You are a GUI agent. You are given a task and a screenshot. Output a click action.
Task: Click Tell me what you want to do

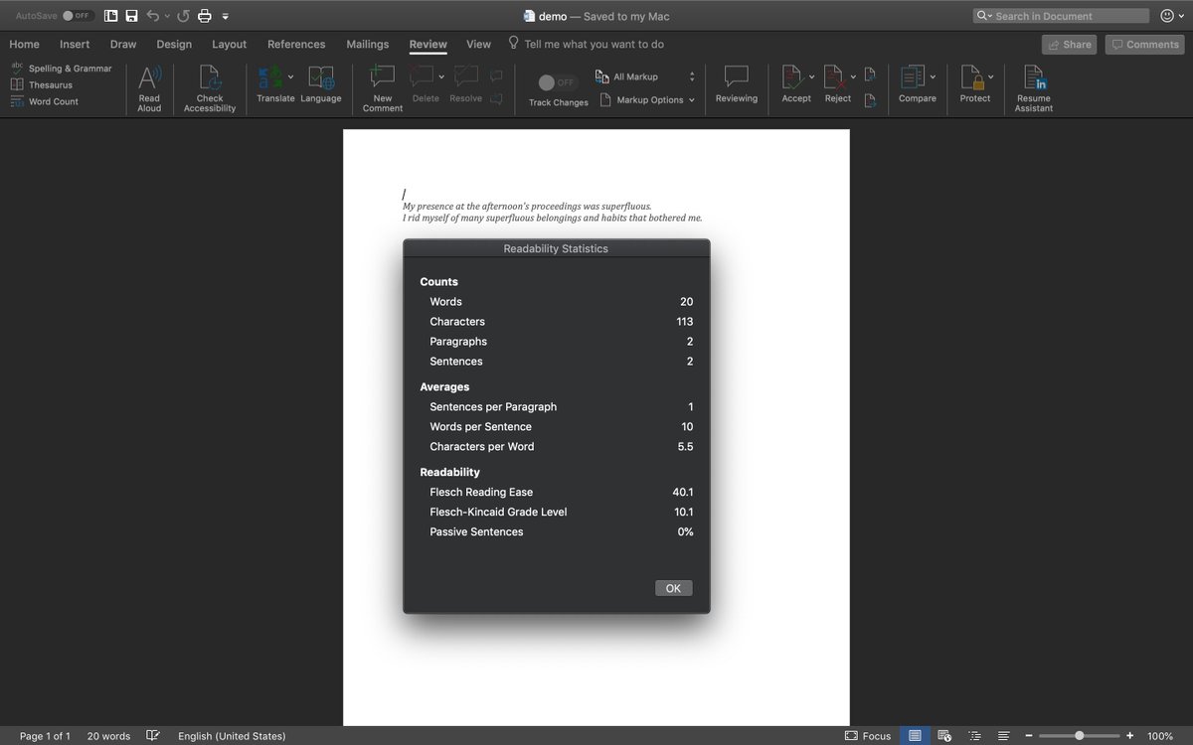(x=587, y=44)
